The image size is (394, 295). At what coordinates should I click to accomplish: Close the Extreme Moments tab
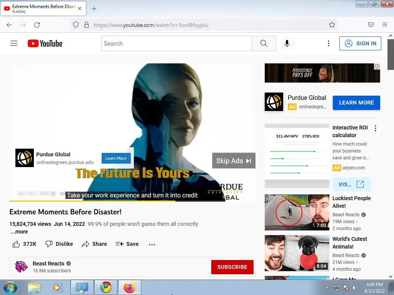pos(80,8)
